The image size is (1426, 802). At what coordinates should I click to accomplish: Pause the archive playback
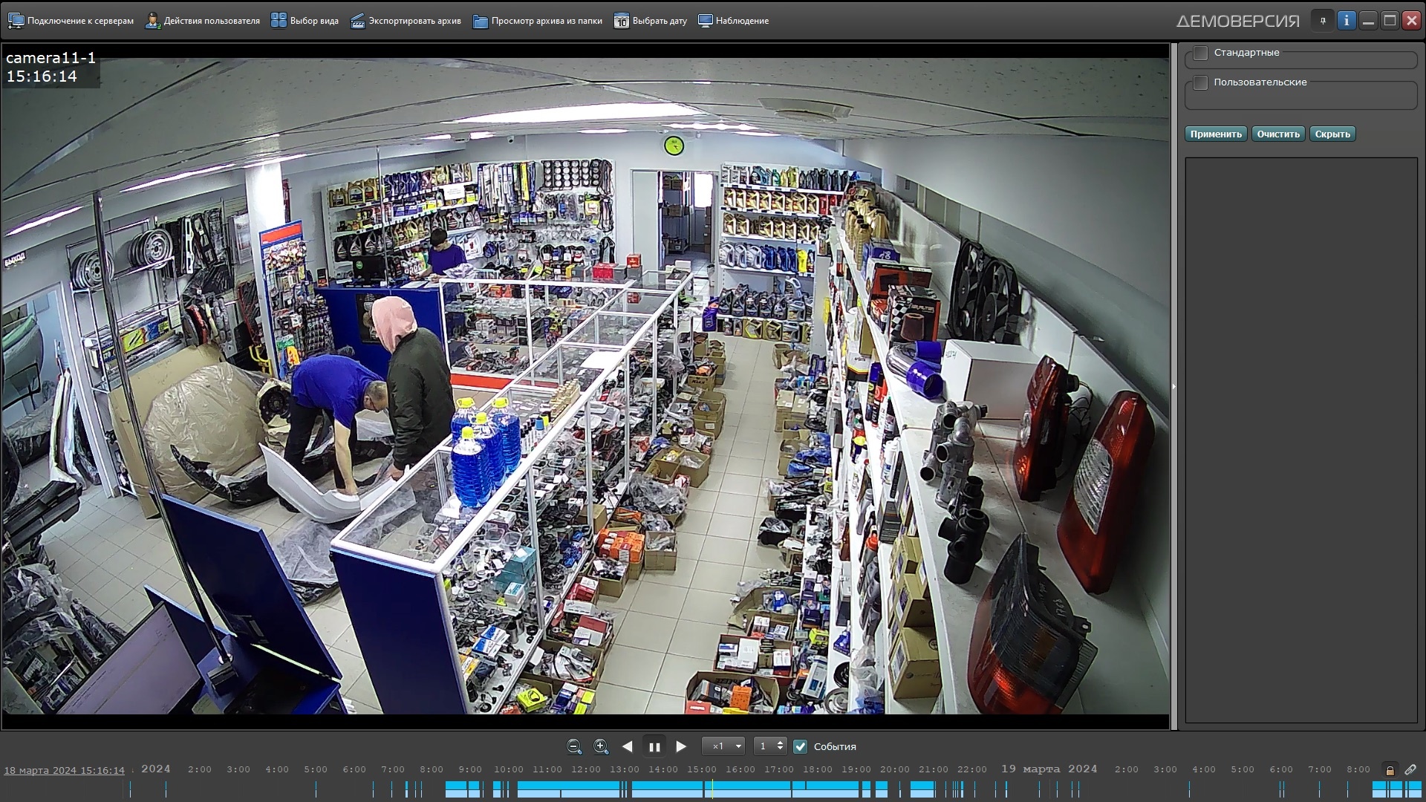pos(654,746)
